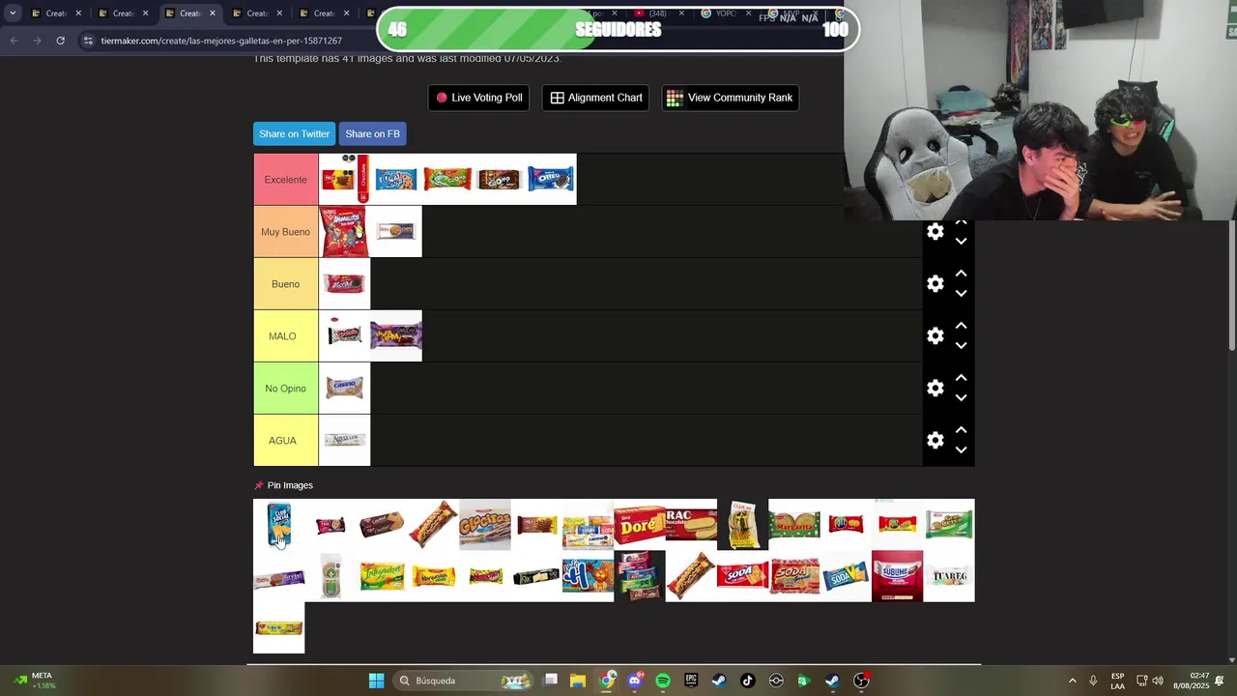Open Epic Games Launcher from taskbar
The height and width of the screenshot is (696, 1237).
tap(691, 681)
